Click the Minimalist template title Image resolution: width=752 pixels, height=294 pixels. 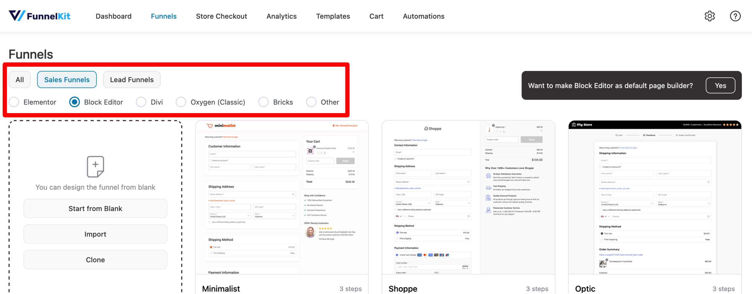[x=221, y=289]
